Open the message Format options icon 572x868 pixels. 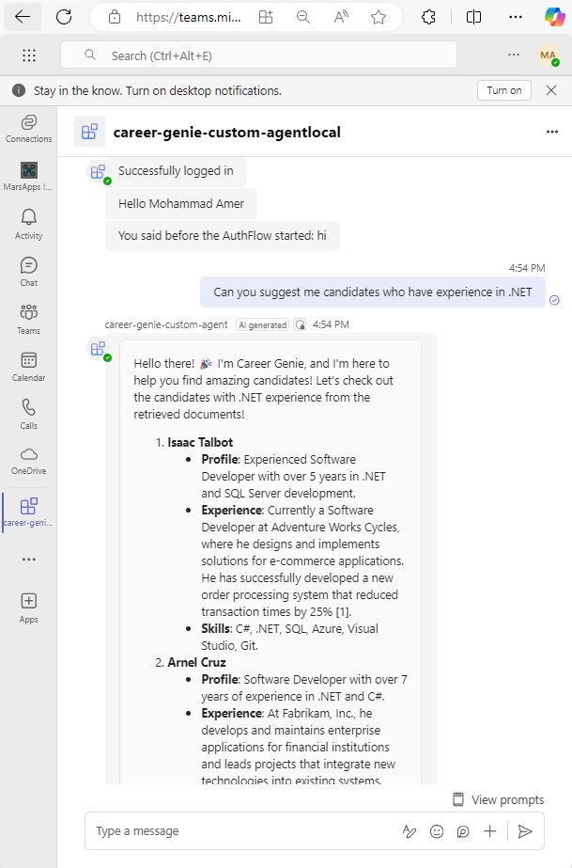pos(410,831)
